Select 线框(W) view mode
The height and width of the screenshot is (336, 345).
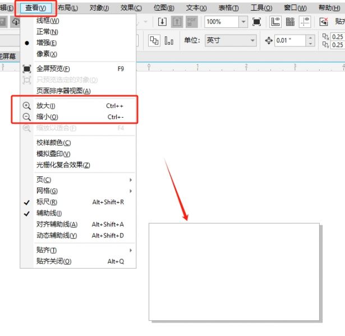[x=78, y=21]
